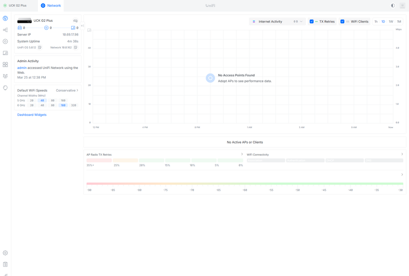The height and width of the screenshot is (276, 409).
Task: Expand the WiFi Connectivity widget
Action: click(402, 154)
